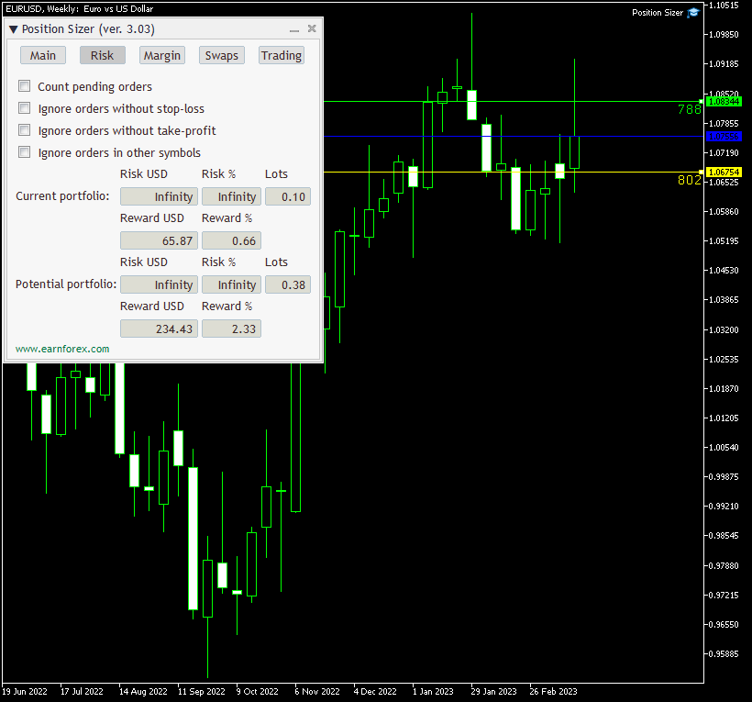Enable Count pending orders

click(24, 86)
